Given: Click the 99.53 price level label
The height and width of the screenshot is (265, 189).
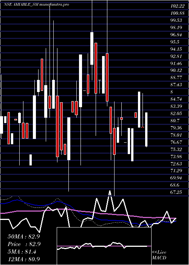Looking at the screenshot, I should point(176,20).
